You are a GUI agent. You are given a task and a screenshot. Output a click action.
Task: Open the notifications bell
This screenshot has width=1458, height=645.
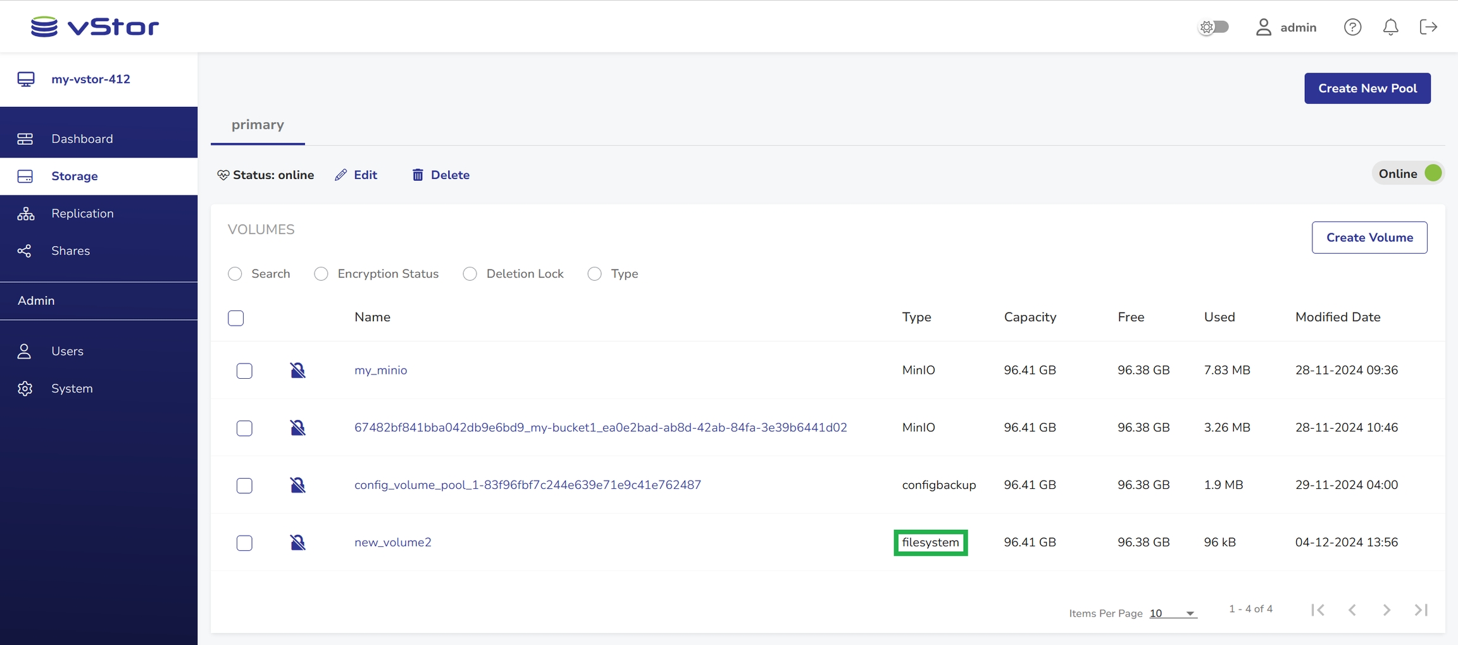[1390, 27]
